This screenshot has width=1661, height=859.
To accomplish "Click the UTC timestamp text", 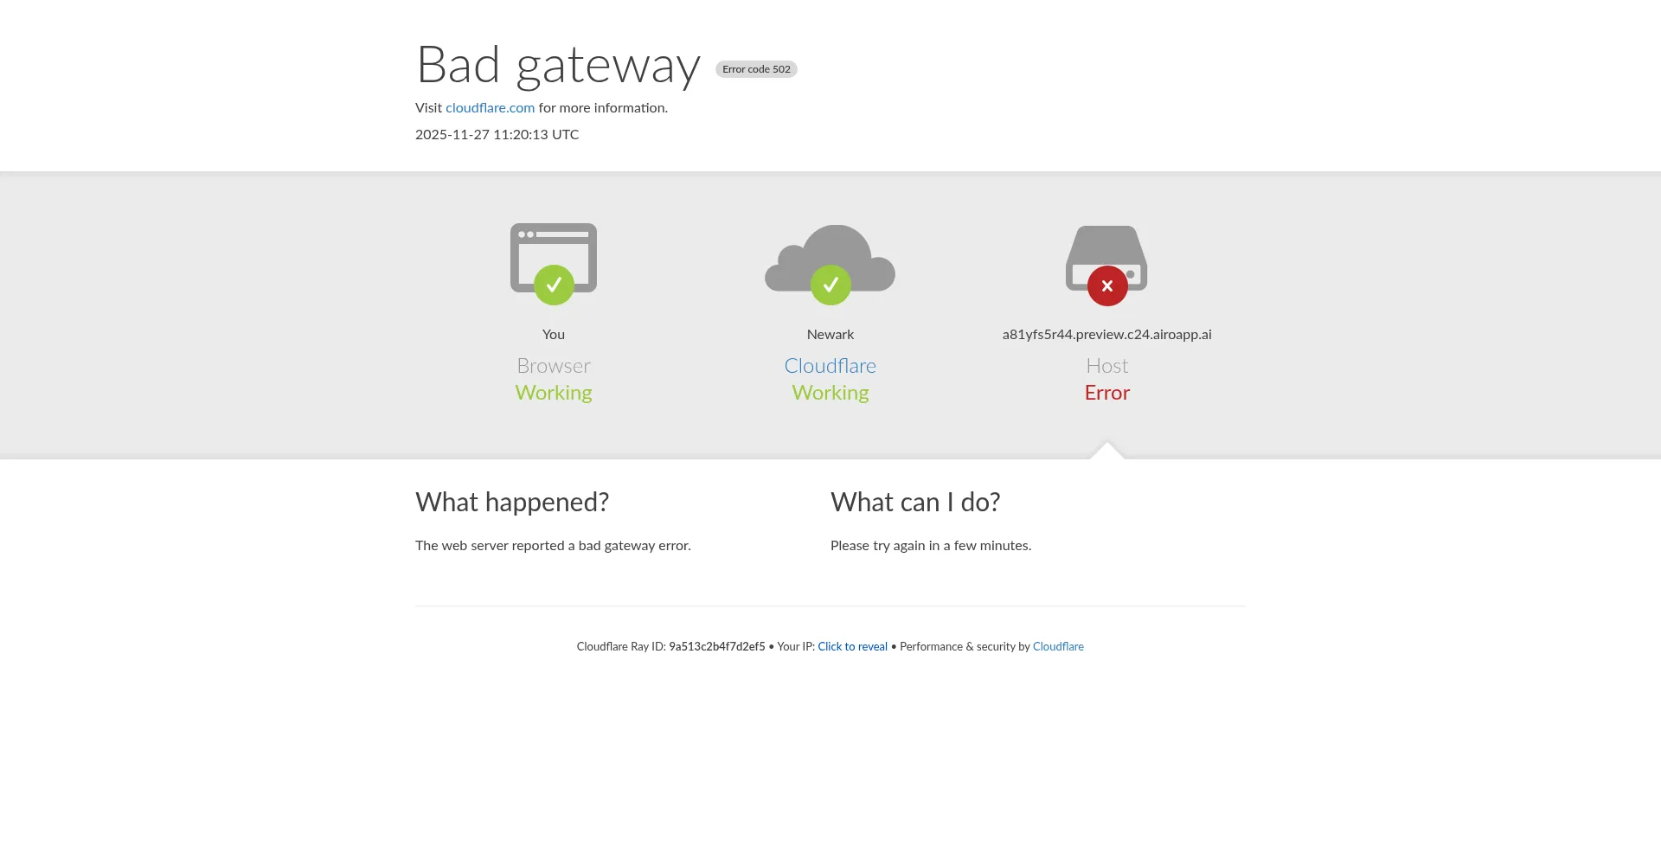I will click(497, 135).
